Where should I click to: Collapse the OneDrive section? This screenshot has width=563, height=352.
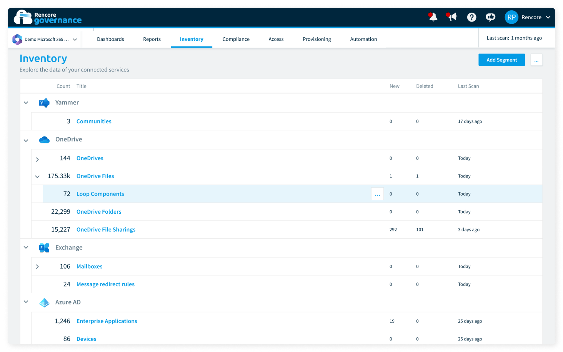[26, 140]
